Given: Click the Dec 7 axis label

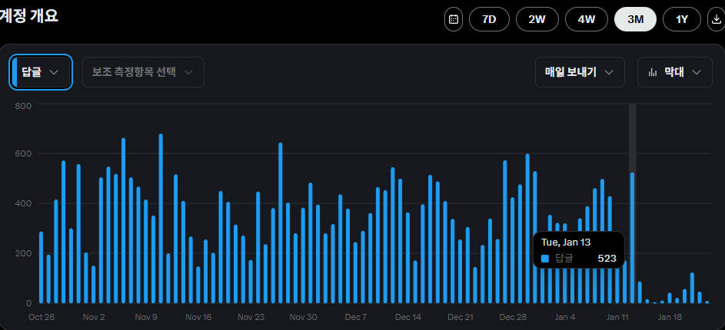Looking at the screenshot, I should [x=355, y=317].
